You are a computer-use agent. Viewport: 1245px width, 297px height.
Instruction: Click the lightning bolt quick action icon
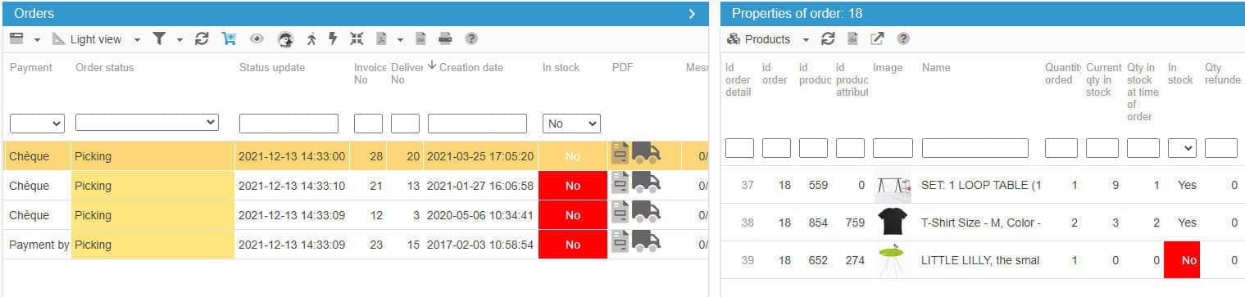[x=333, y=38]
